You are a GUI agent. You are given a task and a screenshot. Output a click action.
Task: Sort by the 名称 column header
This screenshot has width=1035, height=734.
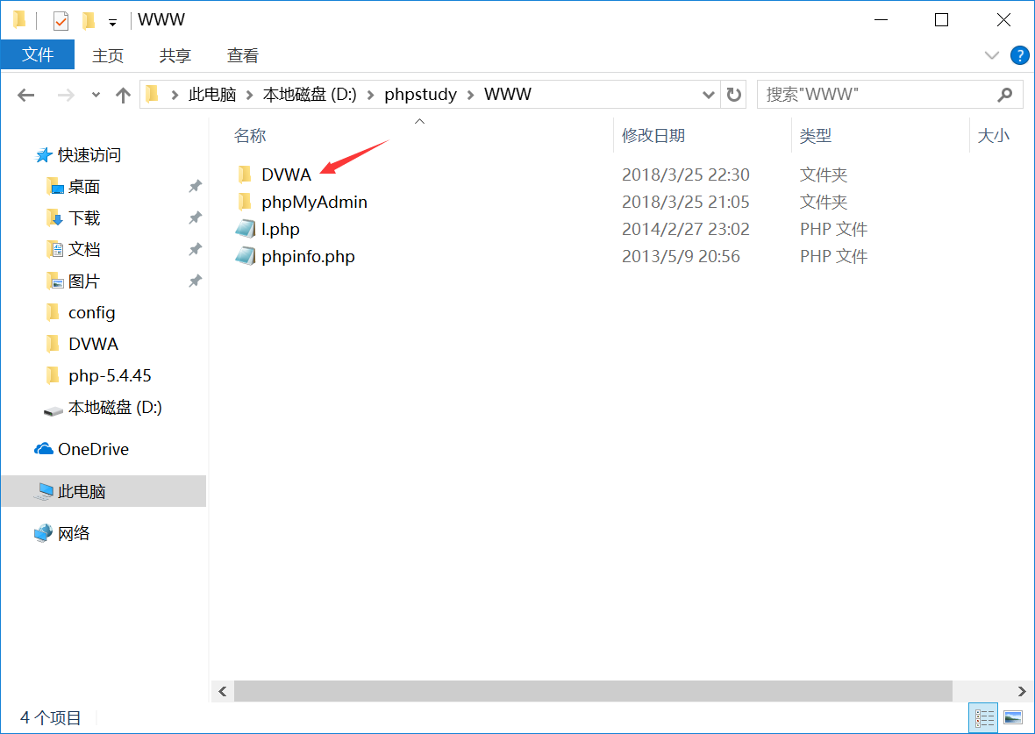click(249, 135)
